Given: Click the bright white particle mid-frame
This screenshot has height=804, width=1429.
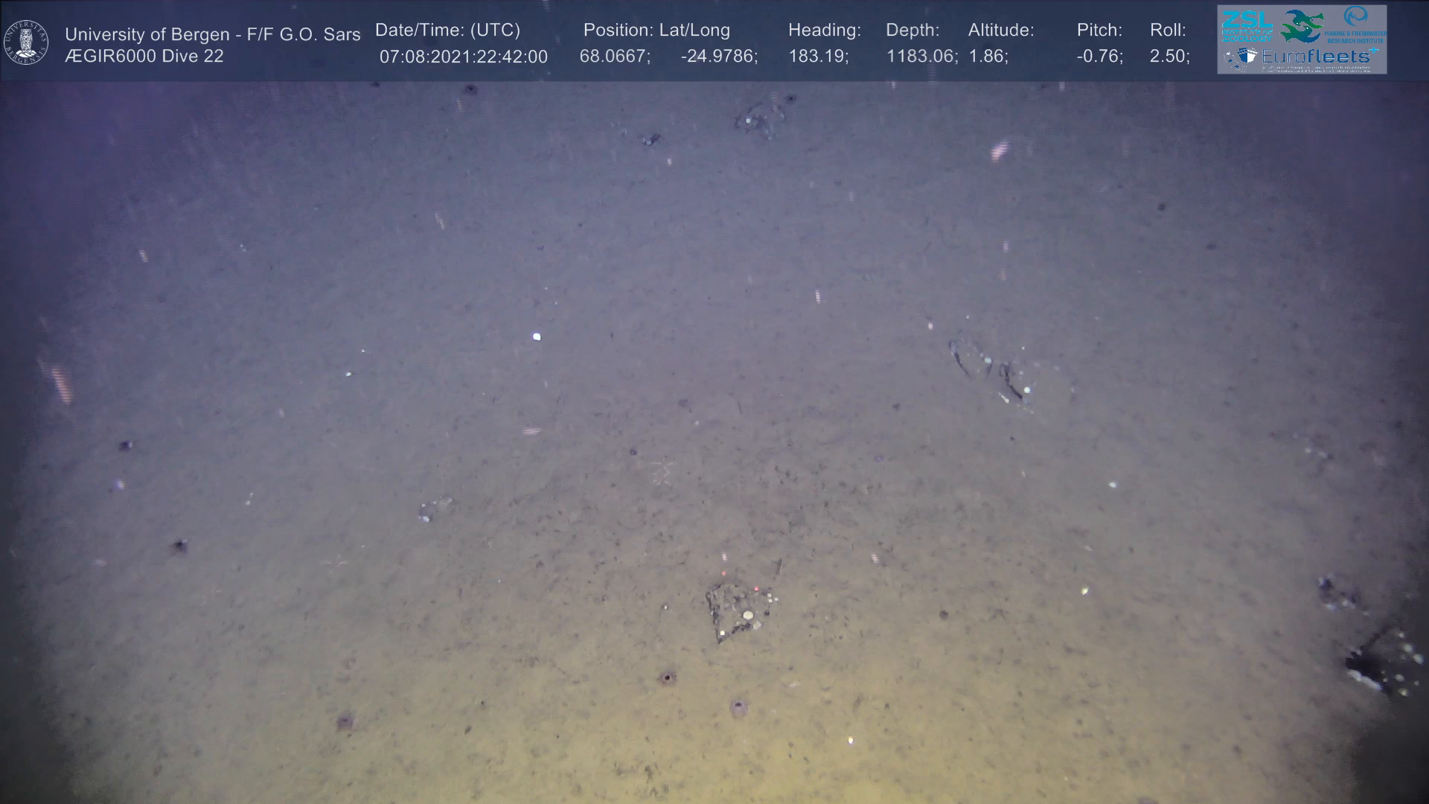Looking at the screenshot, I should click(x=537, y=336).
